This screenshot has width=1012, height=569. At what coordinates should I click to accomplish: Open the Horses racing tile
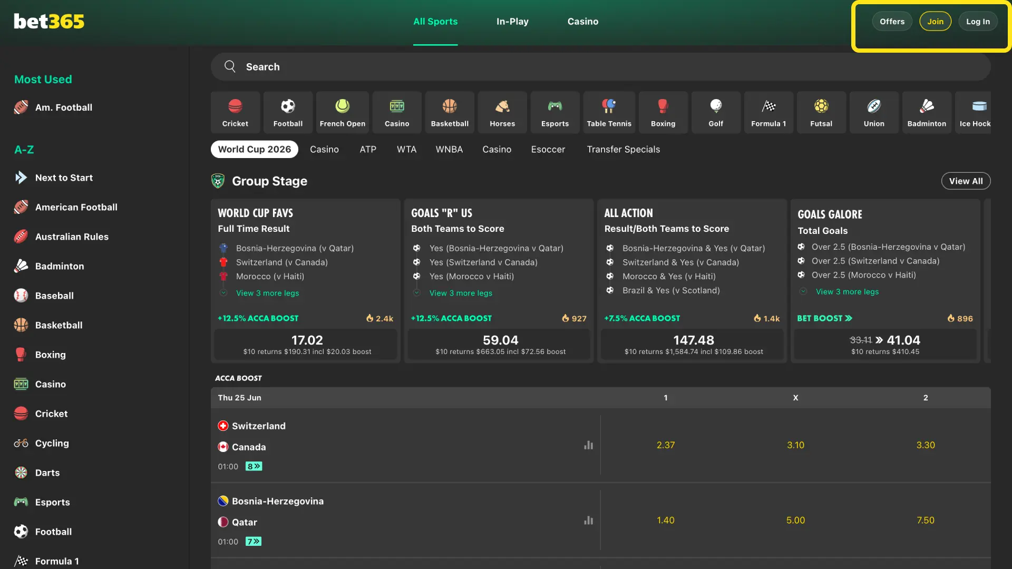[x=502, y=112]
